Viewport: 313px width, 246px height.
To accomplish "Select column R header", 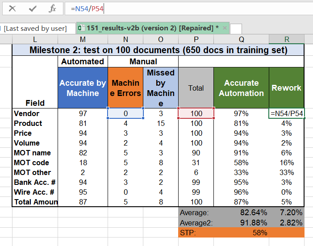I will click(x=287, y=39).
